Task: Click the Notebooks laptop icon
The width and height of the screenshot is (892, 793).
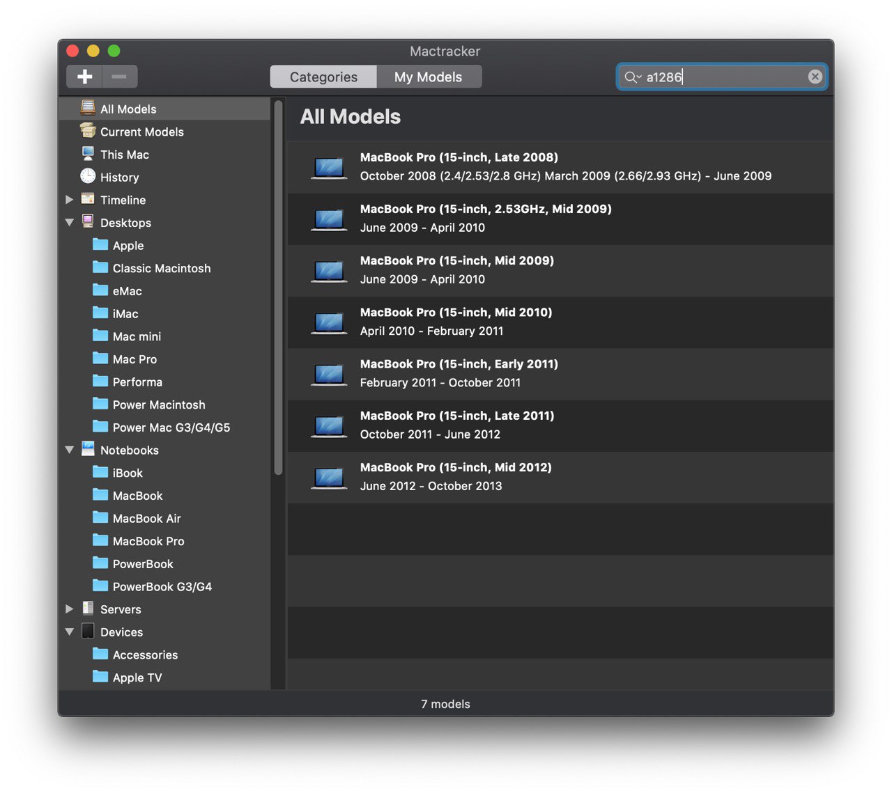Action: [x=88, y=449]
